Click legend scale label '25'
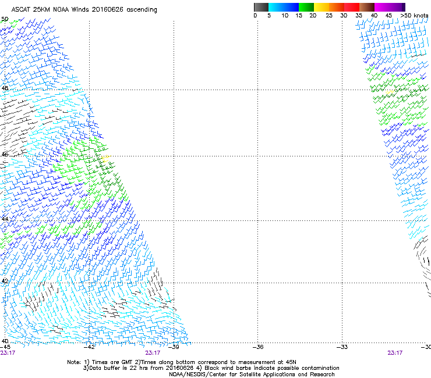Image resolution: width=431 pixels, height=378 pixels. coord(329,16)
